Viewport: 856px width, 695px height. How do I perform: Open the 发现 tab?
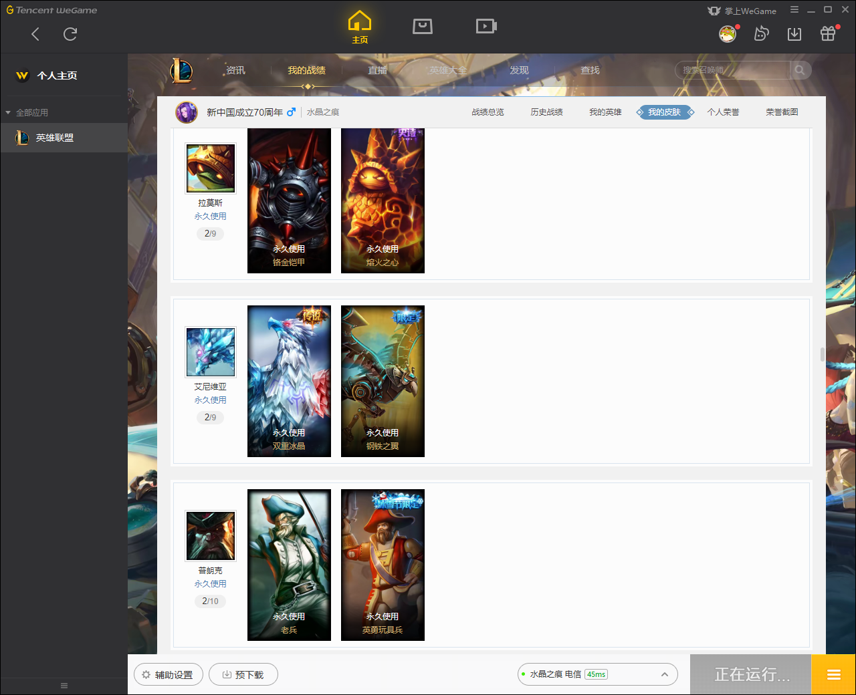(x=519, y=70)
